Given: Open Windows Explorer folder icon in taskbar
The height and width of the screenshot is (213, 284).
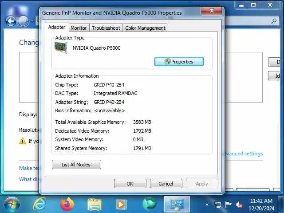Looking at the screenshot, I should click(x=94, y=205).
